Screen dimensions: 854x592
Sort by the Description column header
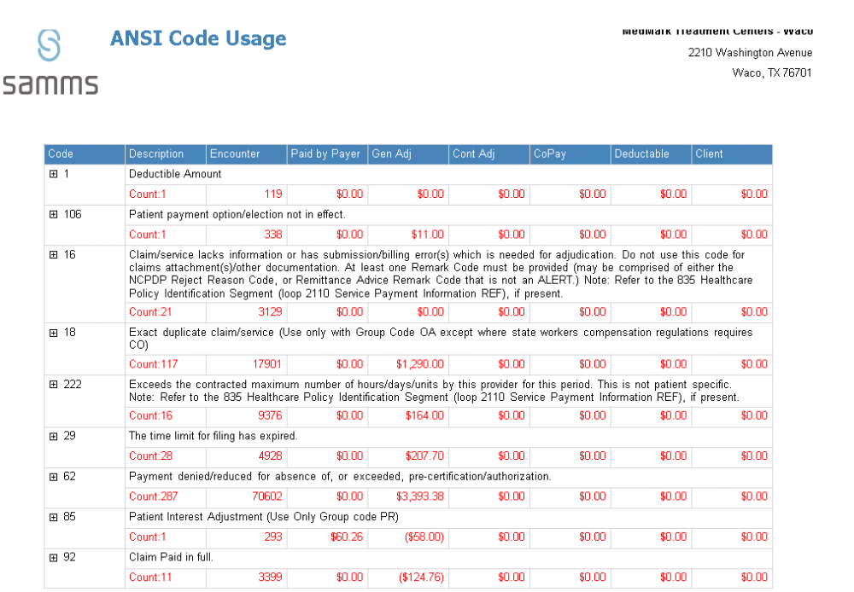pos(156,154)
